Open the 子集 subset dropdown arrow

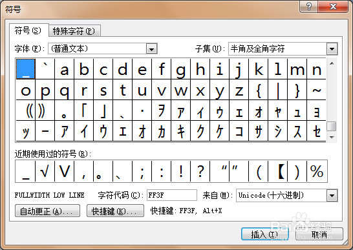[x=332, y=49]
